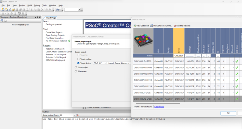Click the Find binoculars toolbar icon
Viewport: 242px width, 129px height.
[57, 10]
